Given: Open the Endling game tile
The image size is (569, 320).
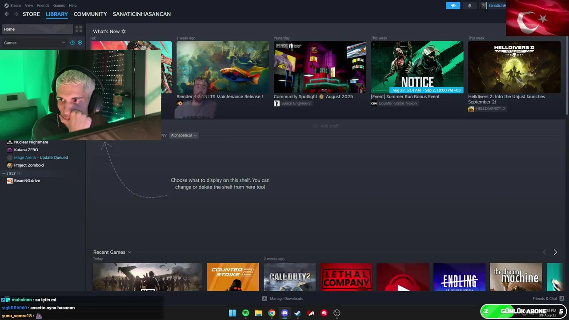Looking at the screenshot, I should 459,277.
